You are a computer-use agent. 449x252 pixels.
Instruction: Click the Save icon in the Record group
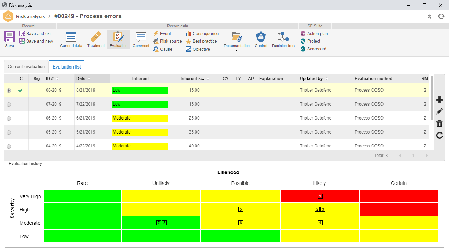(x=9, y=37)
